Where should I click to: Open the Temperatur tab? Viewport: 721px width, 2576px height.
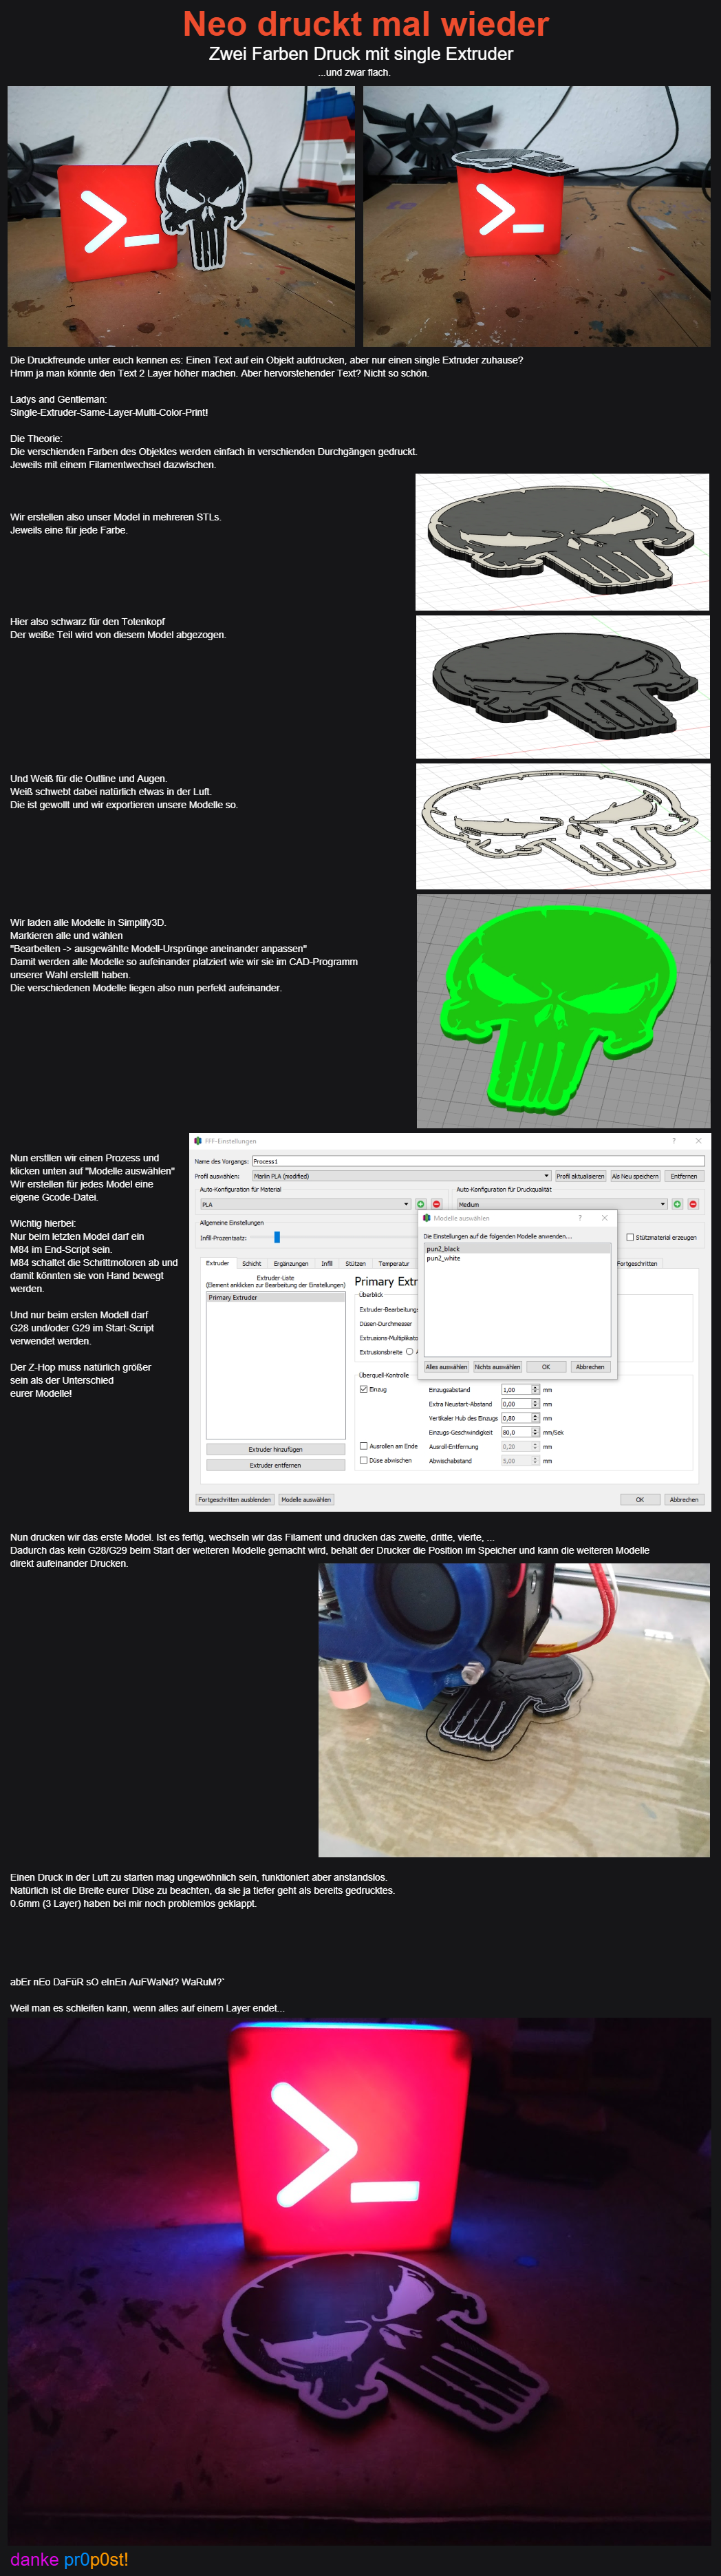click(x=393, y=1264)
